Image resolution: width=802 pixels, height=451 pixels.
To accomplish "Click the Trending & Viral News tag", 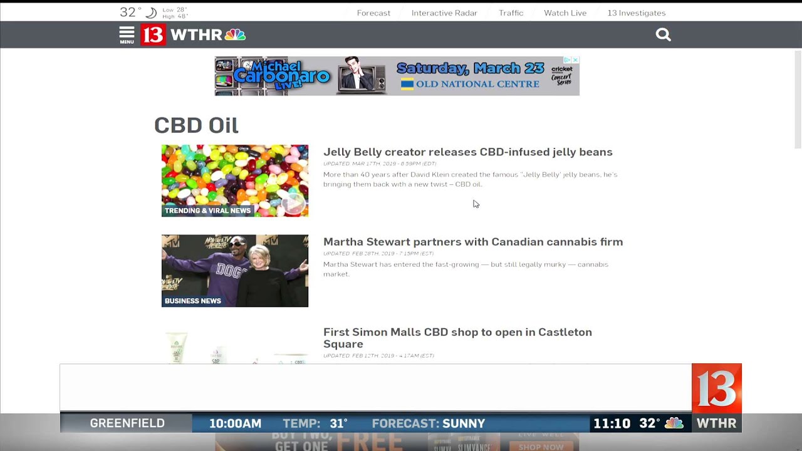I will 208,210.
